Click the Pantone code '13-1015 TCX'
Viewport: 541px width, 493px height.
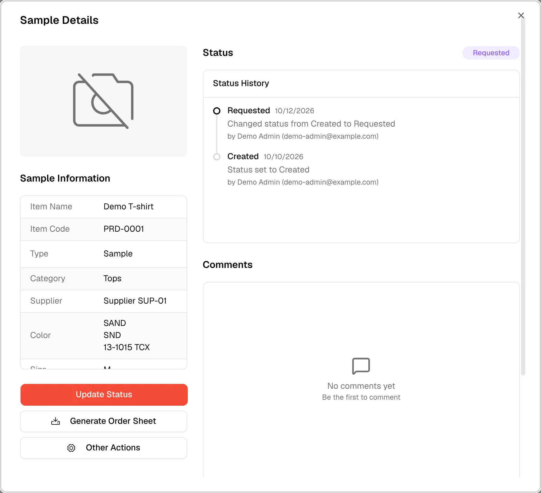pyautogui.click(x=127, y=347)
